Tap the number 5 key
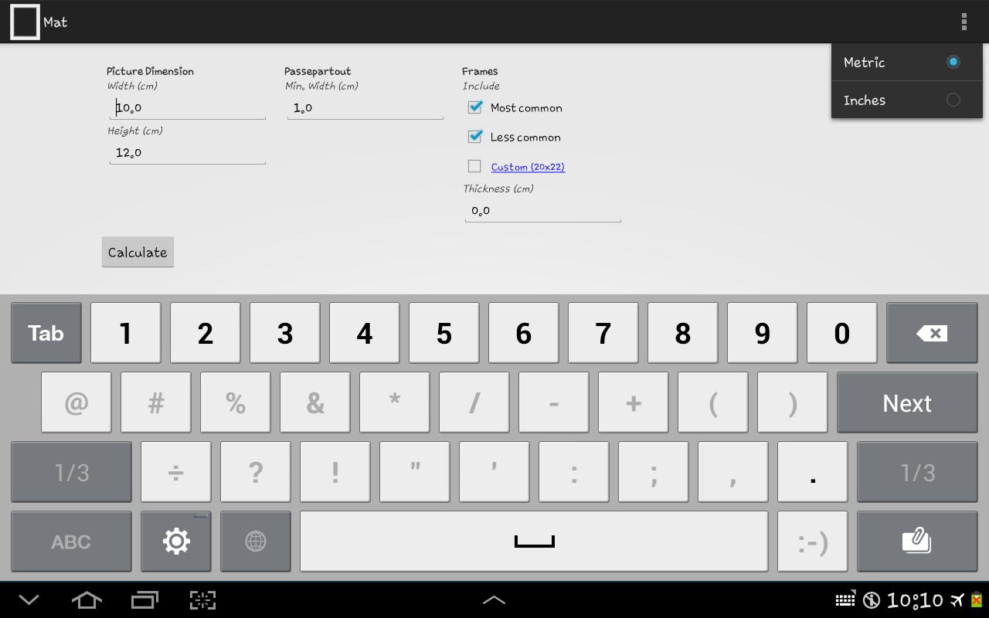Screen dimensions: 989x618 click(444, 333)
